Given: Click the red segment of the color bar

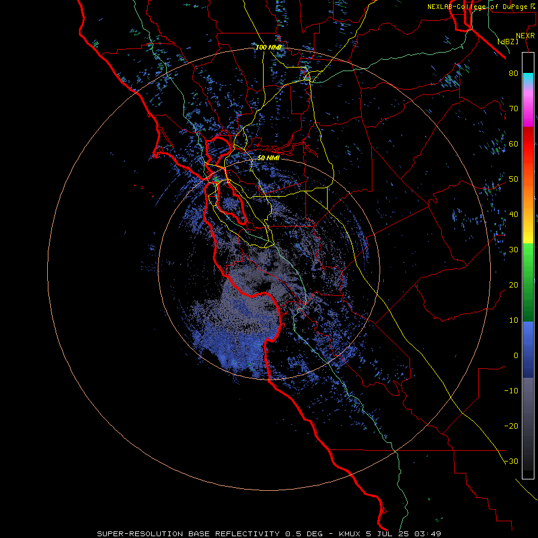Looking at the screenshot, I should [528, 144].
